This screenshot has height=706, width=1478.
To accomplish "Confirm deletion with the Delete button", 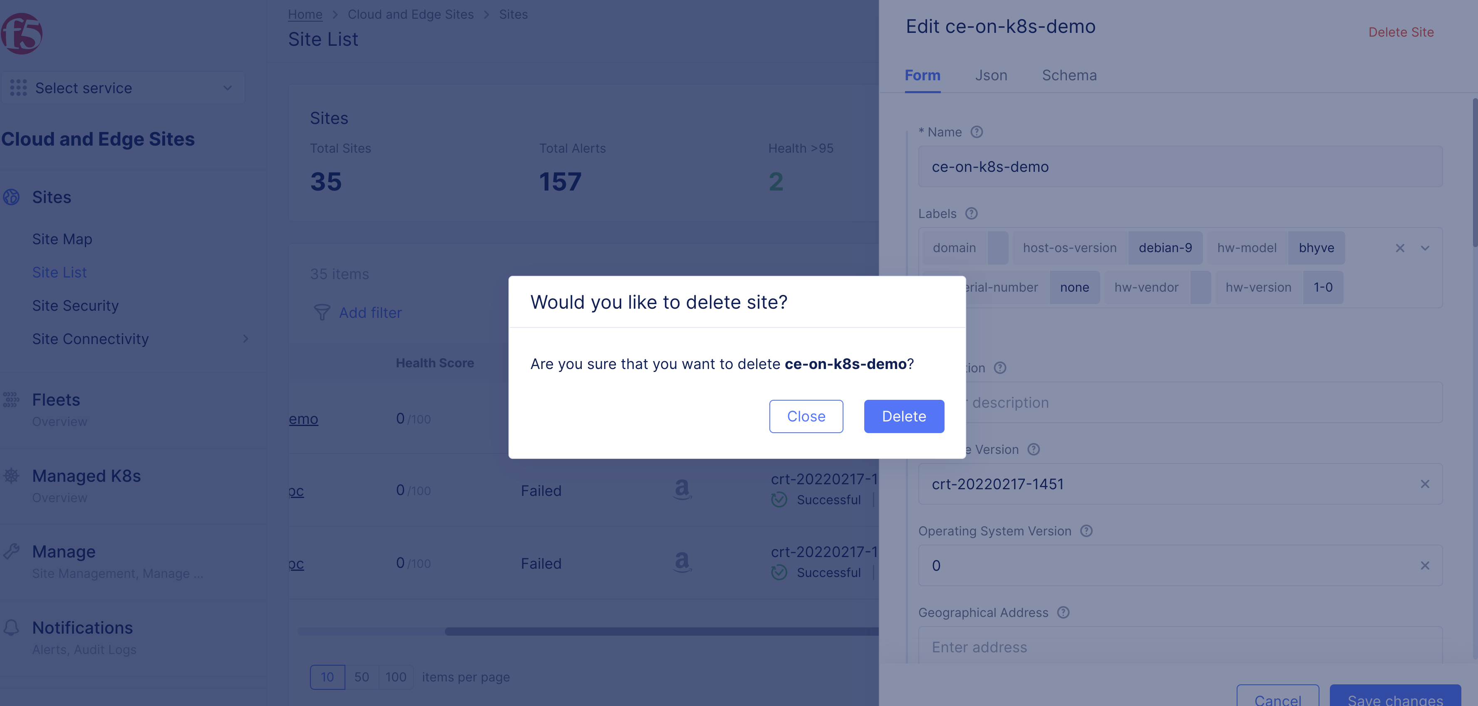I will 904,416.
